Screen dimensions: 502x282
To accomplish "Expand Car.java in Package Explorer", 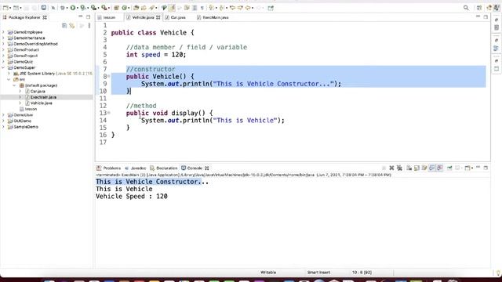I will pyautogui.click(x=20, y=91).
